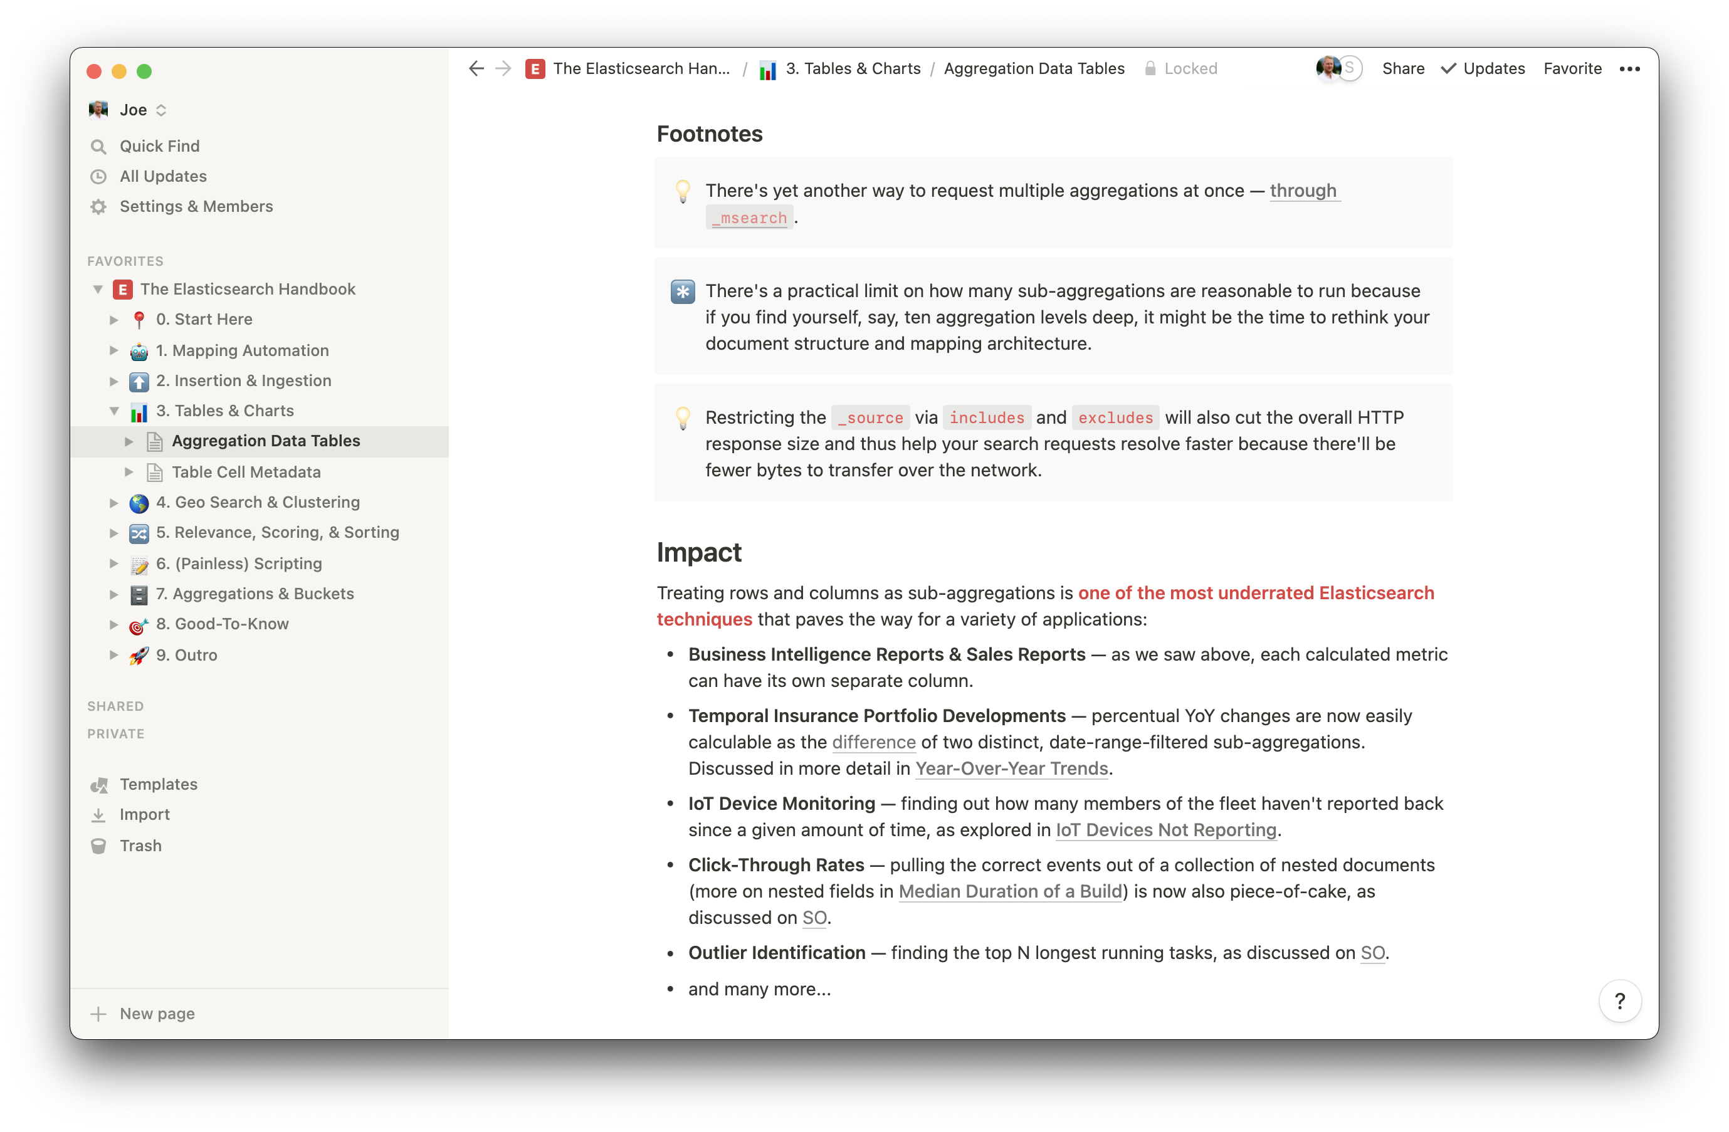This screenshot has height=1132, width=1729.
Task: Click the Locked page toggle
Action: pyautogui.click(x=1180, y=68)
